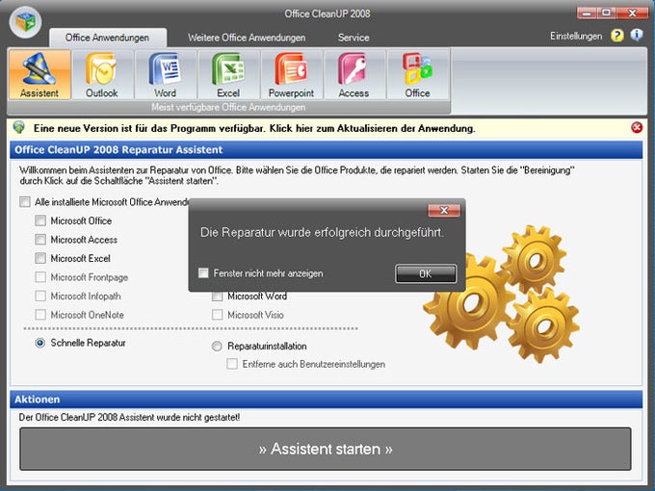
Task: Dismiss the update notification with red X
Action: (637, 127)
